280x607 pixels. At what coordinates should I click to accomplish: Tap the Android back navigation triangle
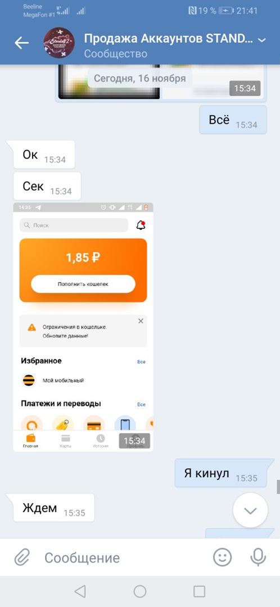coord(80,591)
